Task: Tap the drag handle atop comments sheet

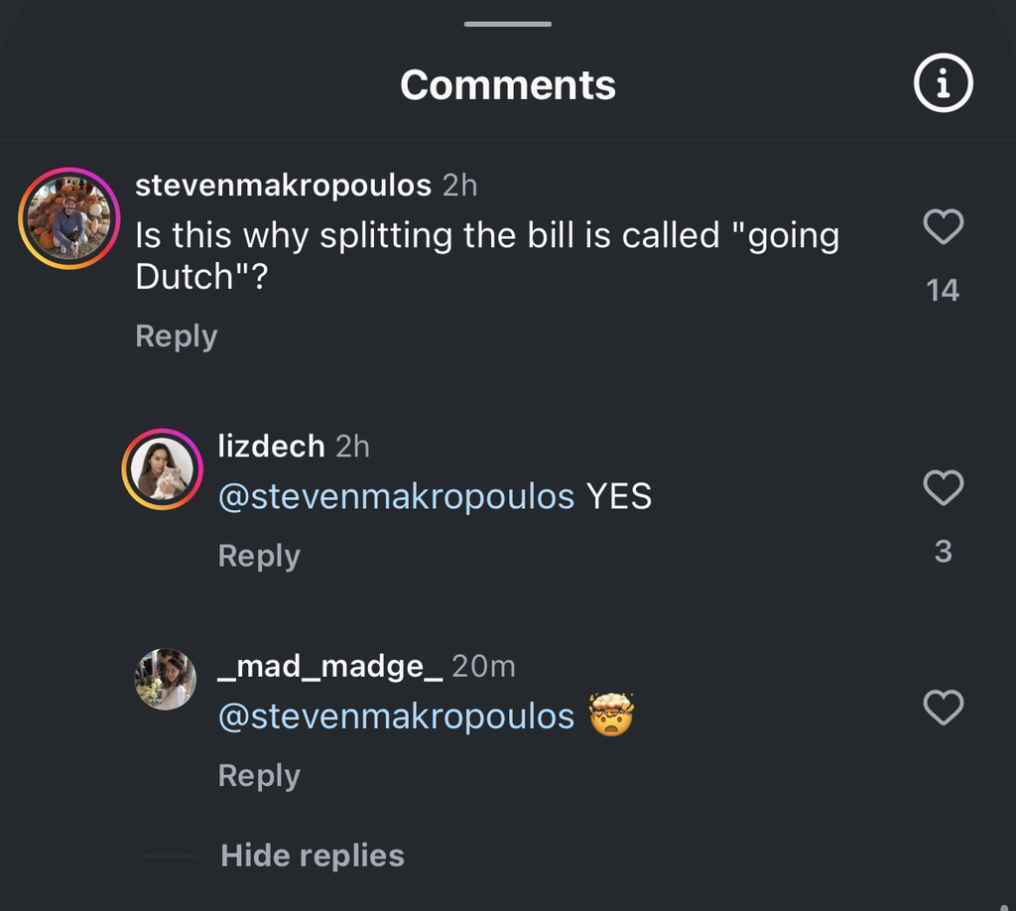Action: (x=507, y=24)
